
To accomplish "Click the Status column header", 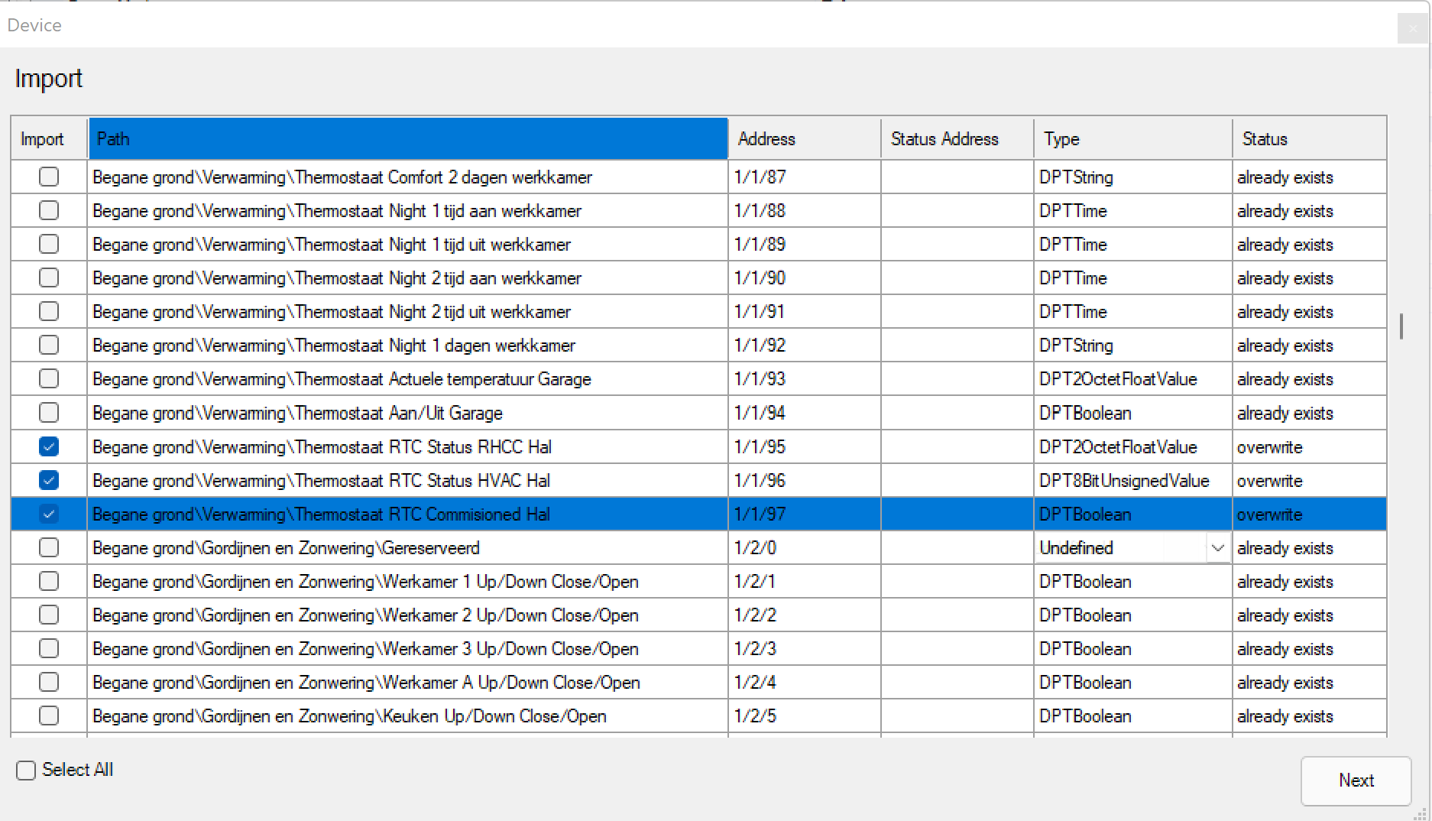I will [1308, 139].
